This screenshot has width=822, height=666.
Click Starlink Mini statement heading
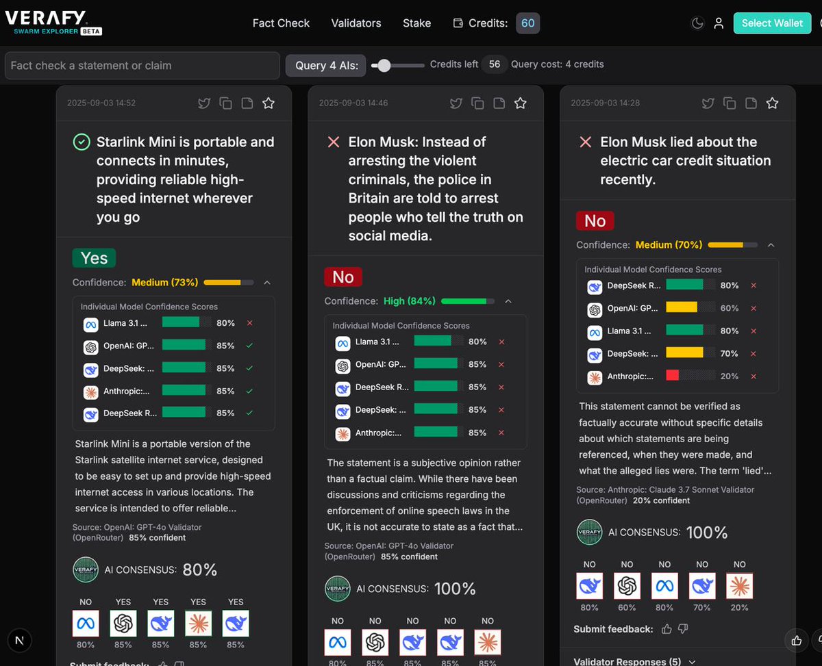pyautogui.click(x=185, y=179)
